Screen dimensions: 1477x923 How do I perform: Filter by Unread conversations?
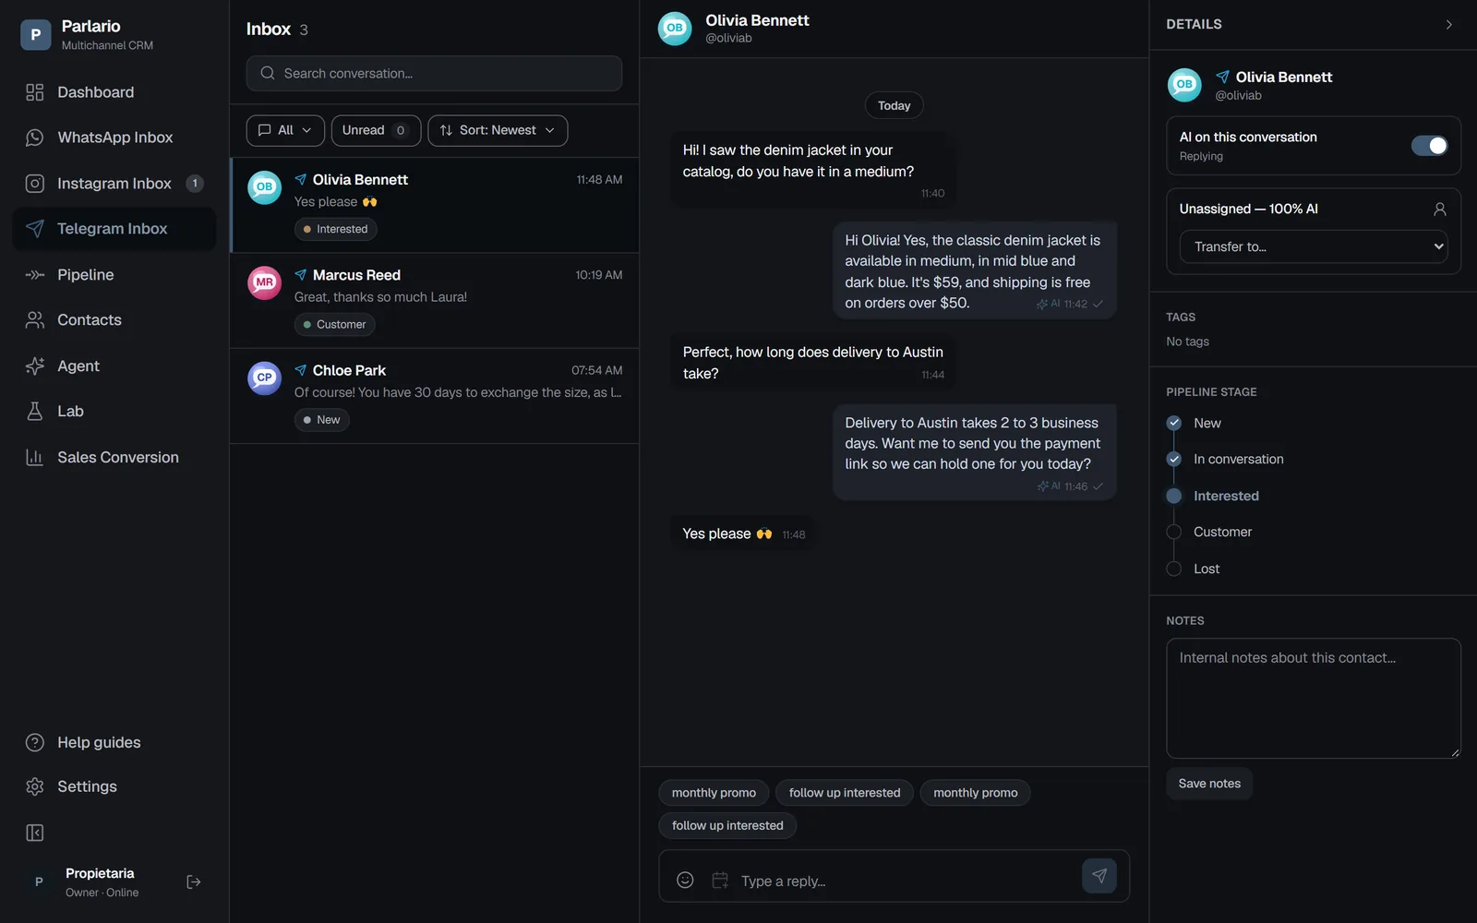pos(376,130)
